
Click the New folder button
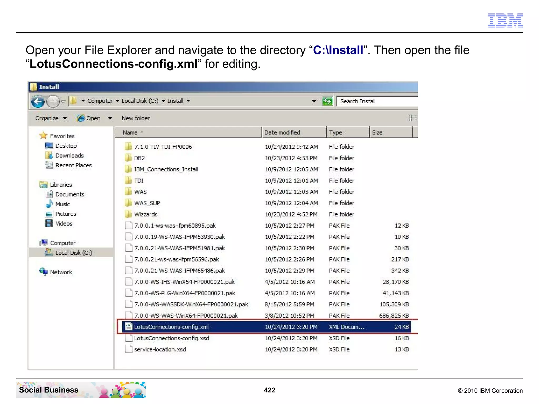click(136, 118)
